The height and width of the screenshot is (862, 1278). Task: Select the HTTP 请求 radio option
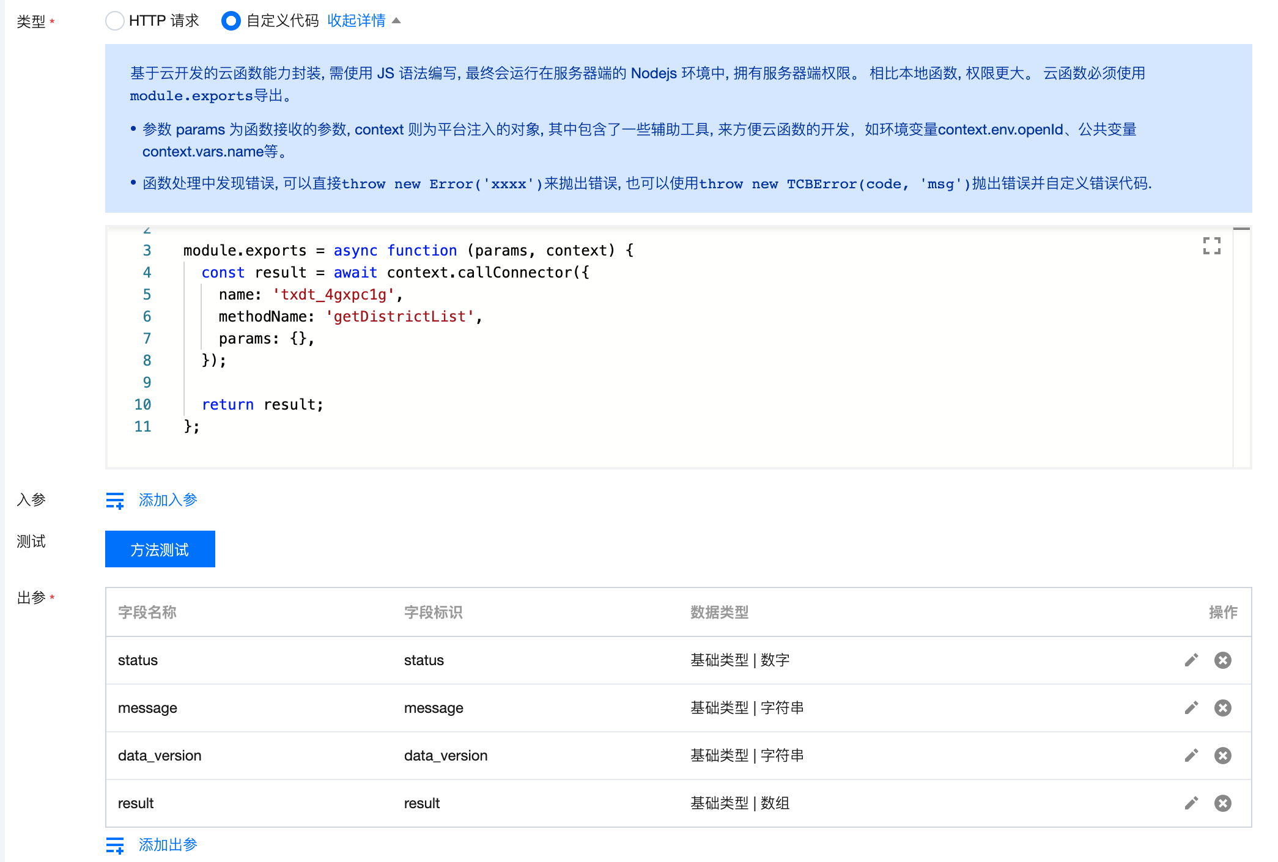pyautogui.click(x=115, y=21)
